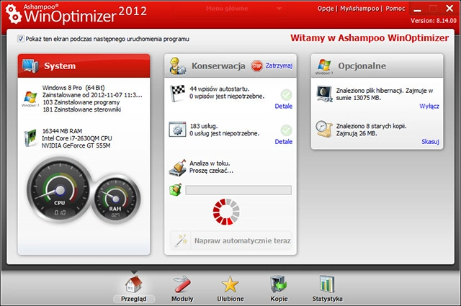The image size is (461, 306).
Task: Click the CPU gauge
Action: 59,190
